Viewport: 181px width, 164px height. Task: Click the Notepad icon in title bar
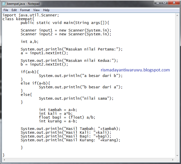click(x=4, y=4)
